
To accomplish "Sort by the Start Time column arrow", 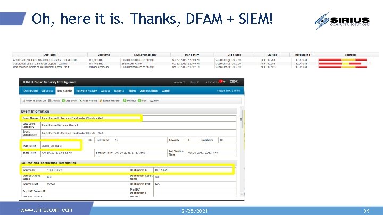I will [x=198, y=55].
